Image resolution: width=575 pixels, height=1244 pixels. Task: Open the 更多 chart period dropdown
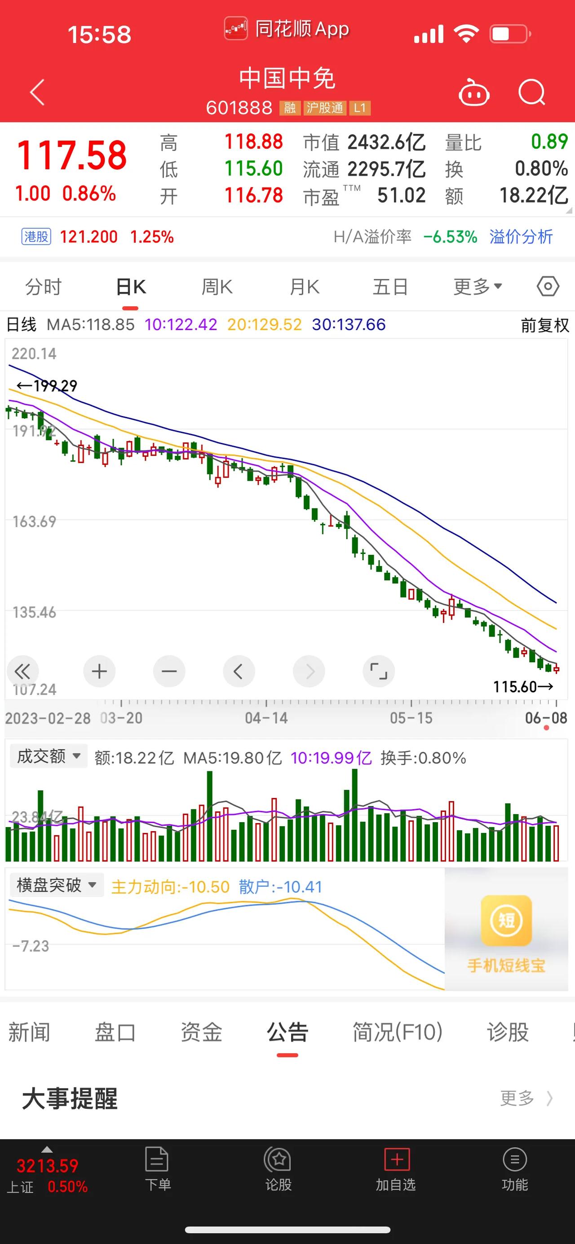coord(478,287)
